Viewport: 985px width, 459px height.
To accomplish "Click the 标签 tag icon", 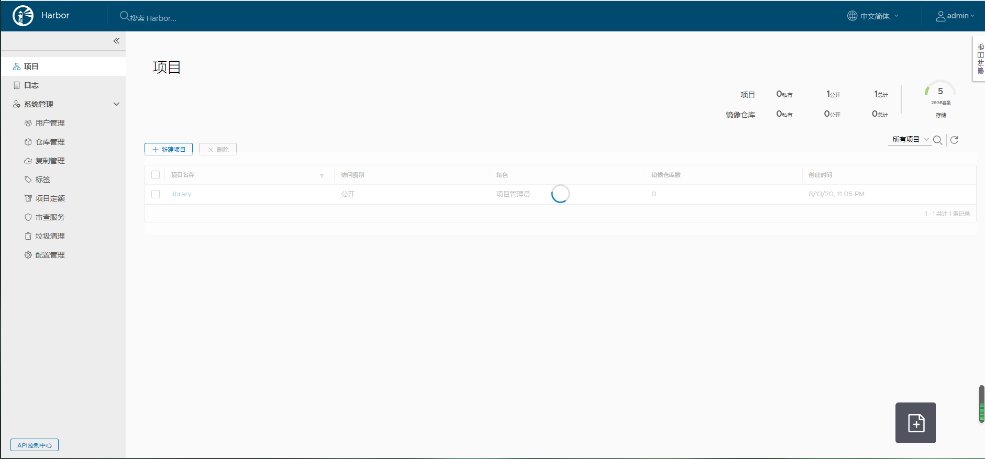I will [x=28, y=180].
